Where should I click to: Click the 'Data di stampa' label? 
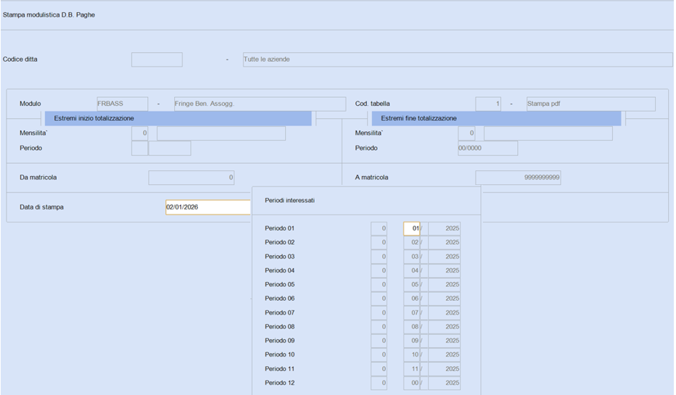(x=42, y=207)
